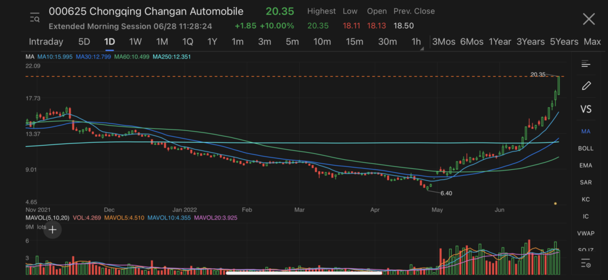
Task: Choose the 15m minute interval
Action: pyautogui.click(x=355, y=42)
